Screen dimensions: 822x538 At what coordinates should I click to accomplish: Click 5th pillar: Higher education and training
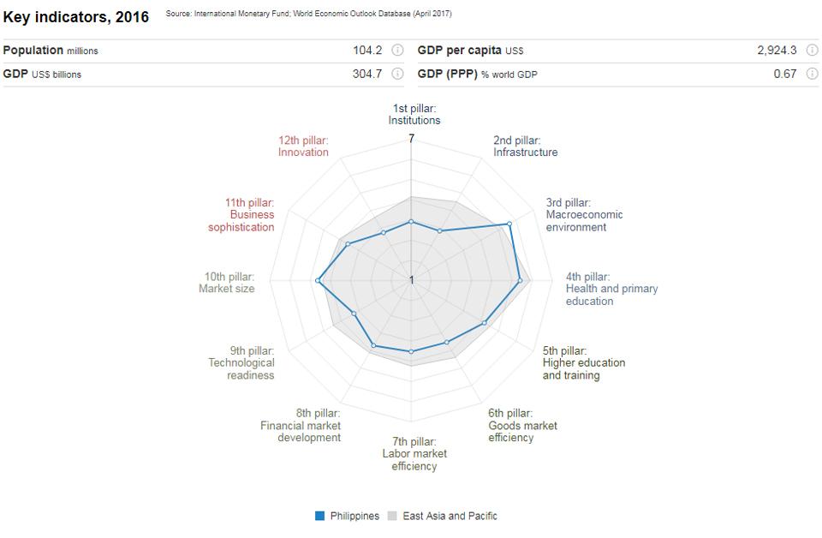(583, 362)
